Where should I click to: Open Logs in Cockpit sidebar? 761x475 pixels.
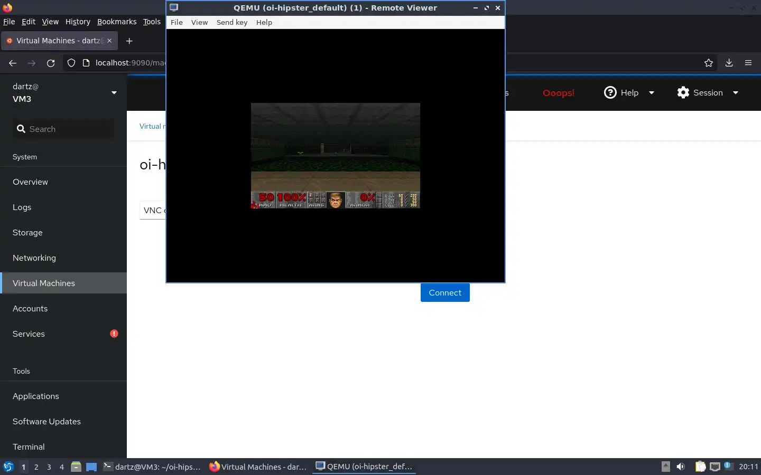tap(63, 207)
